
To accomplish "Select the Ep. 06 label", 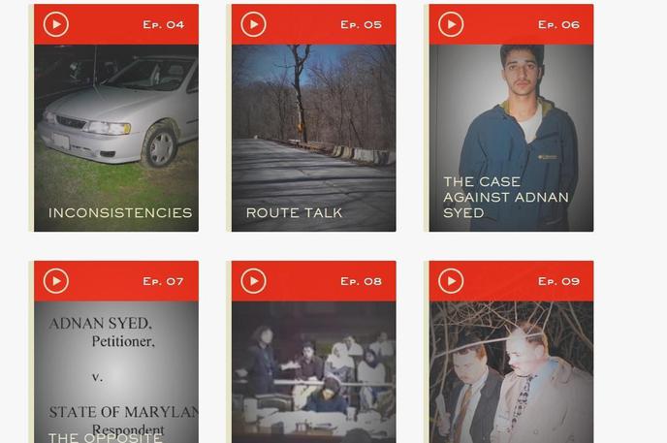I will [558, 24].
